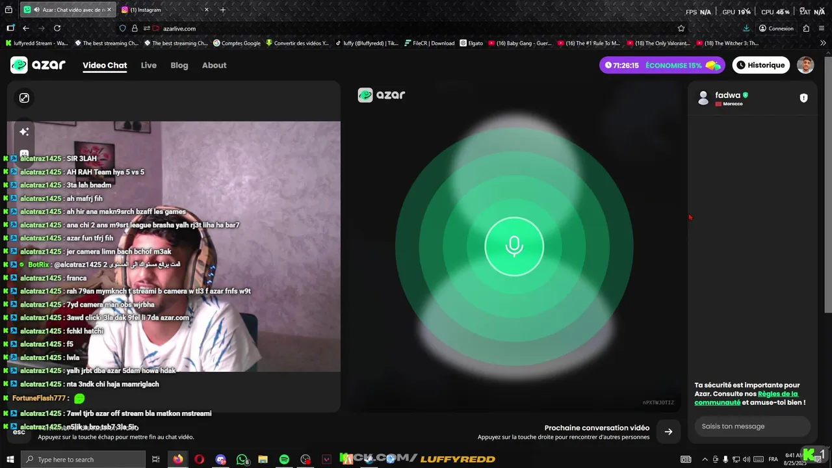Close the Azar browser tab
The width and height of the screenshot is (832, 468).
pyautogui.click(x=110, y=10)
